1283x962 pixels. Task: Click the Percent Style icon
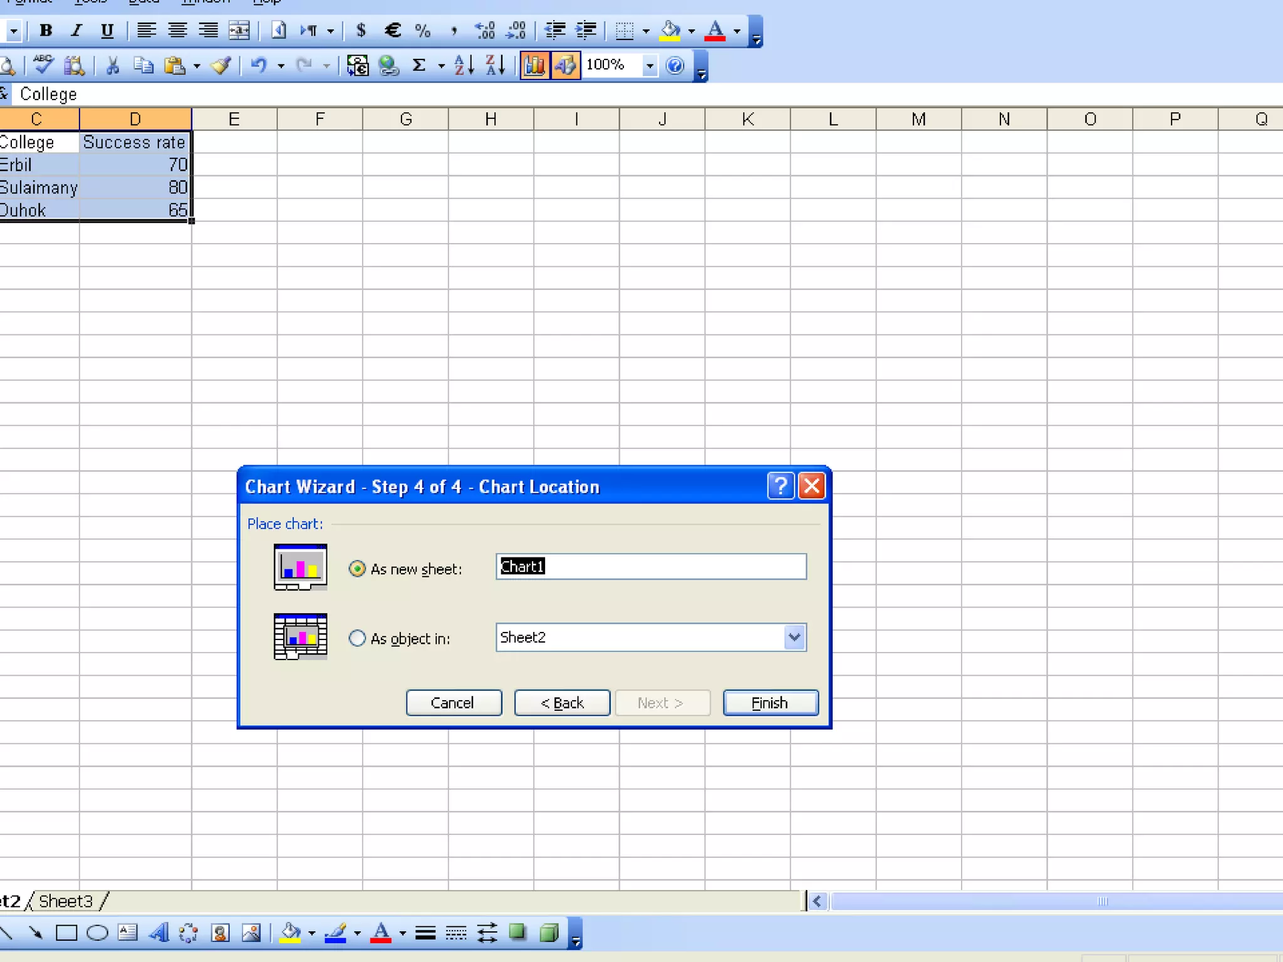coord(423,30)
